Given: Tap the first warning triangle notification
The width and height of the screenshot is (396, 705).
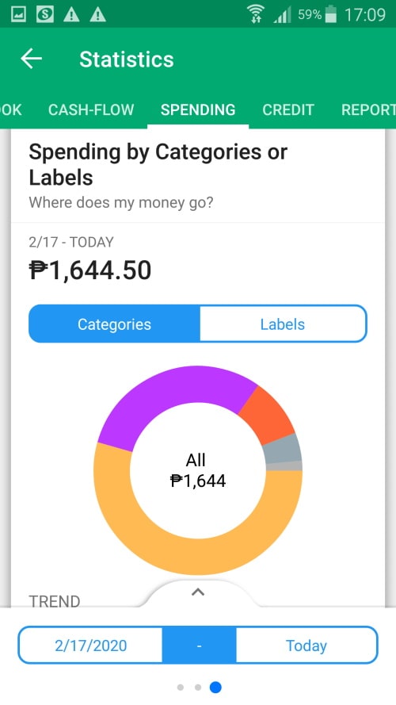Looking at the screenshot, I should pos(71,15).
